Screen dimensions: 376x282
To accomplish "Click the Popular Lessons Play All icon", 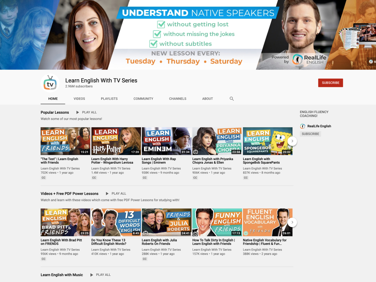I will point(78,112).
